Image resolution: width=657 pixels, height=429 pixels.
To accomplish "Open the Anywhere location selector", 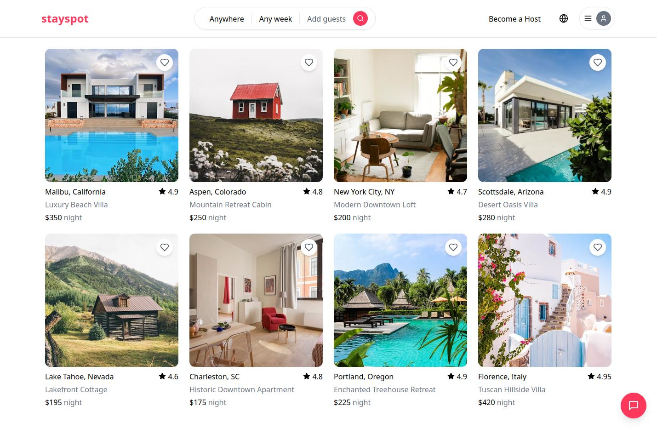I will coord(227,19).
